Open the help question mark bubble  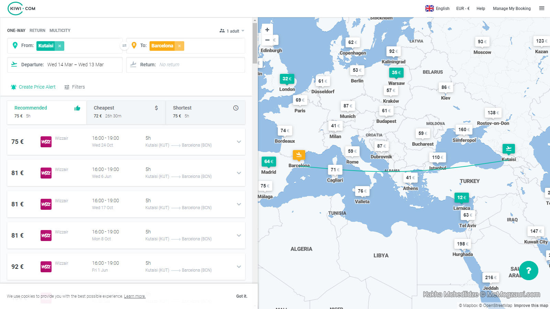pyautogui.click(x=529, y=271)
